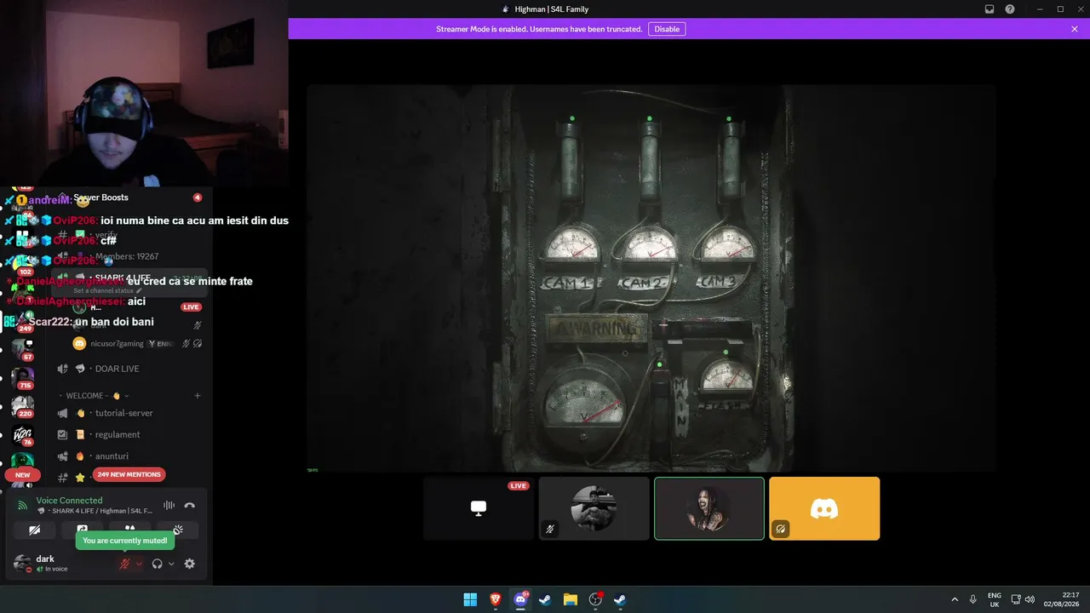The image size is (1090, 613).
Task: Focus the electrical panel stream view
Action: (x=651, y=278)
